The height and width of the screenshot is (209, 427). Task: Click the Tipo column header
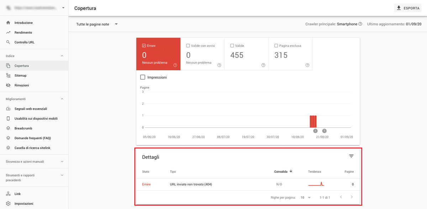pos(173,171)
